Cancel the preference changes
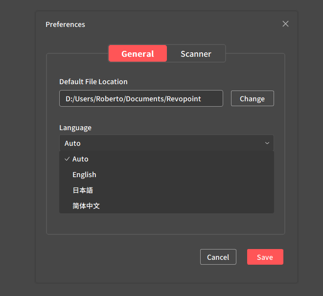The image size is (323, 296). point(218,257)
